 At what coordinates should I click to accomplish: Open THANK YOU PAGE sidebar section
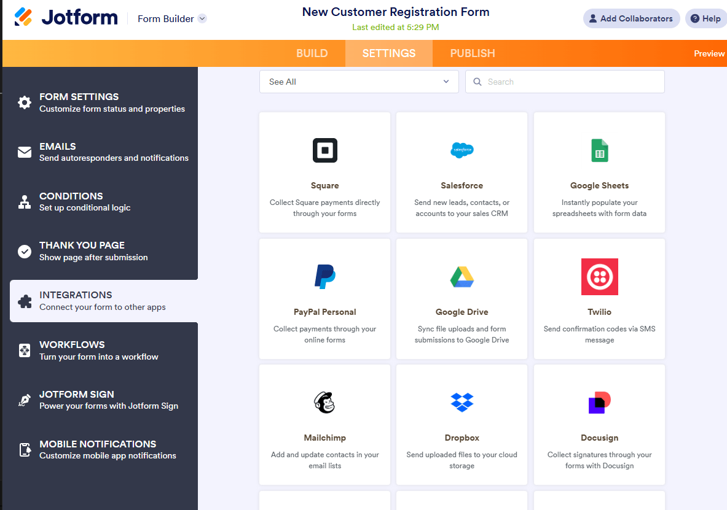click(x=104, y=251)
